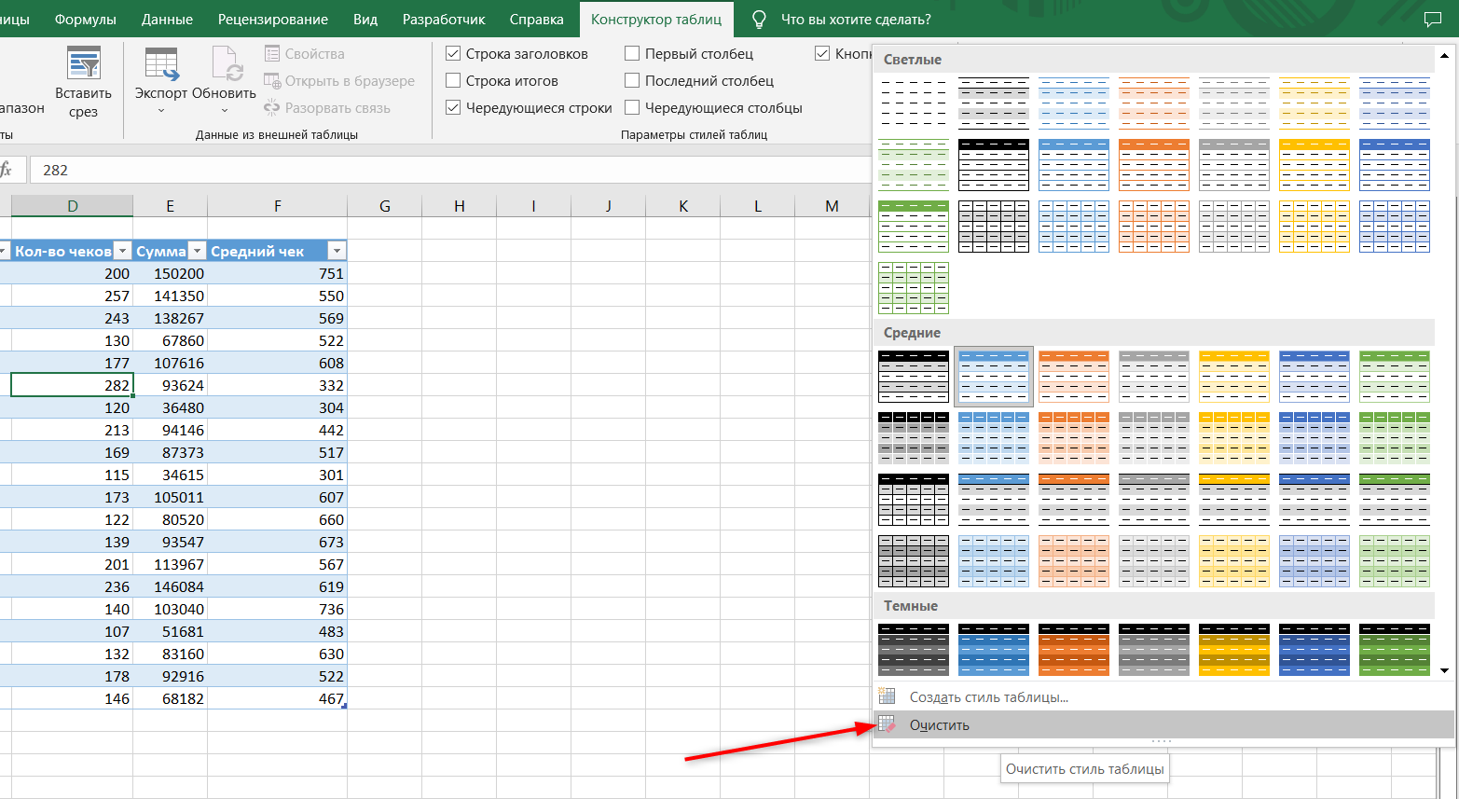Open the Данные ribbon tab
1459x799 pixels.
coord(168,19)
